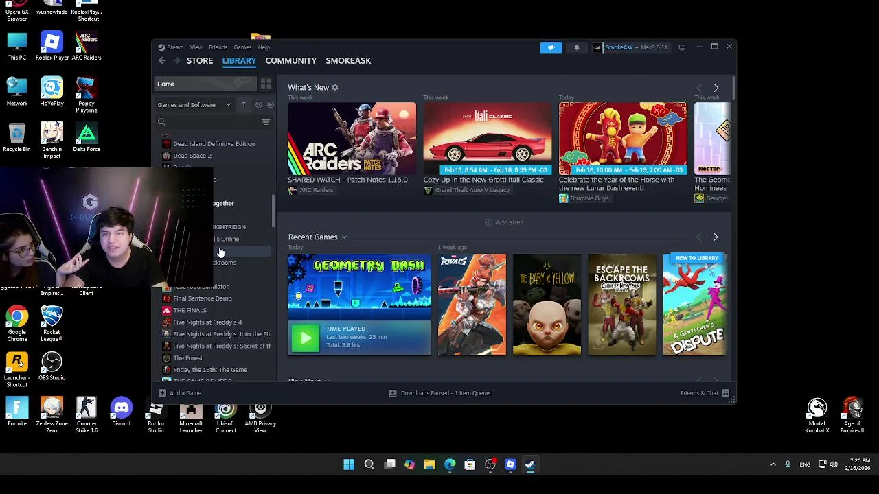Open the Escape the Backrooms tile
The height and width of the screenshot is (494, 879).
[622, 305]
